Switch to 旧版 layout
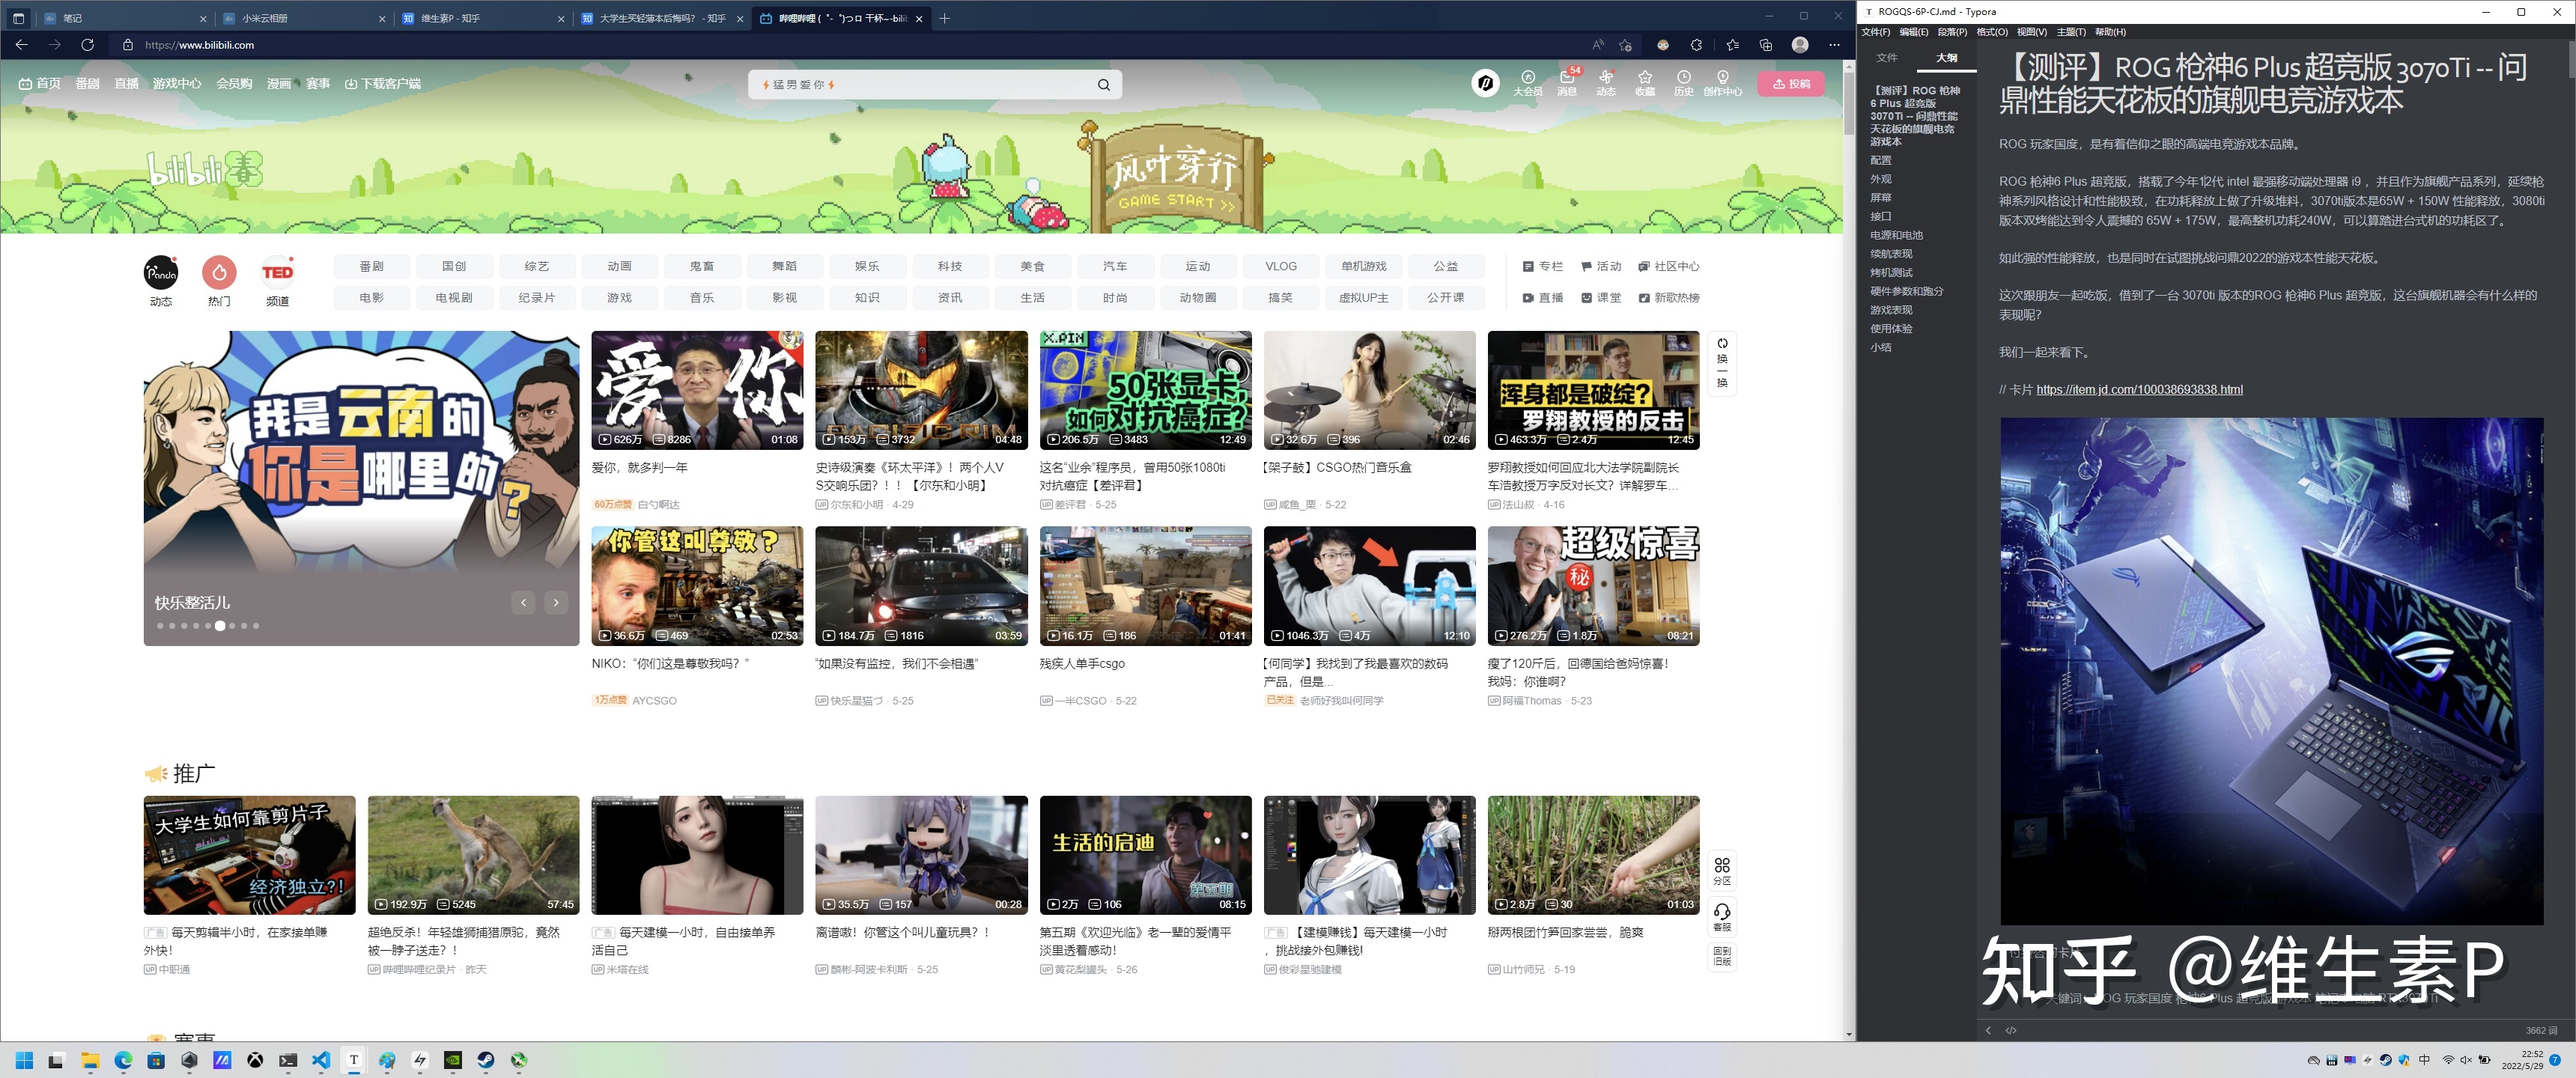Screen dimensions: 2576x1078 point(1721,956)
